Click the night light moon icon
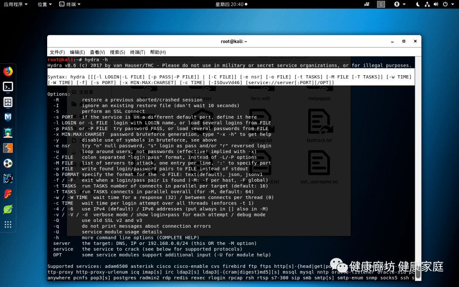This screenshot has height=287, width=459. tap(418, 4)
